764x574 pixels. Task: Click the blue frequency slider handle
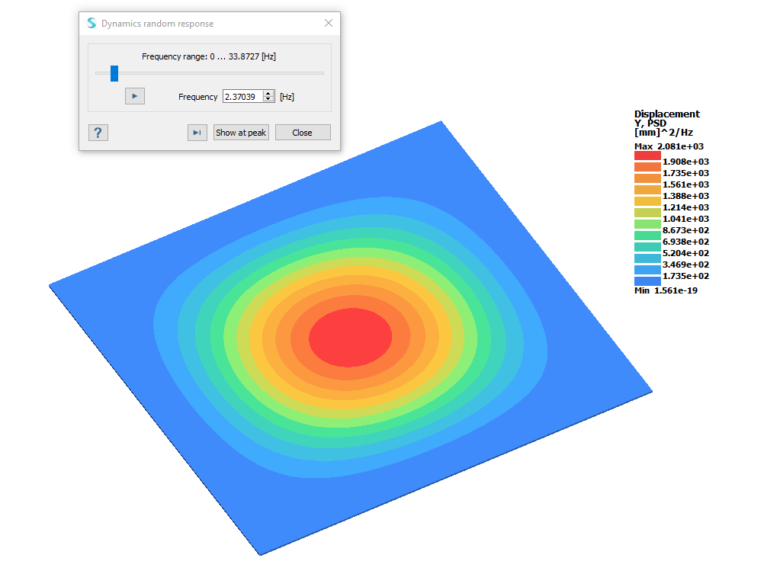[114, 73]
